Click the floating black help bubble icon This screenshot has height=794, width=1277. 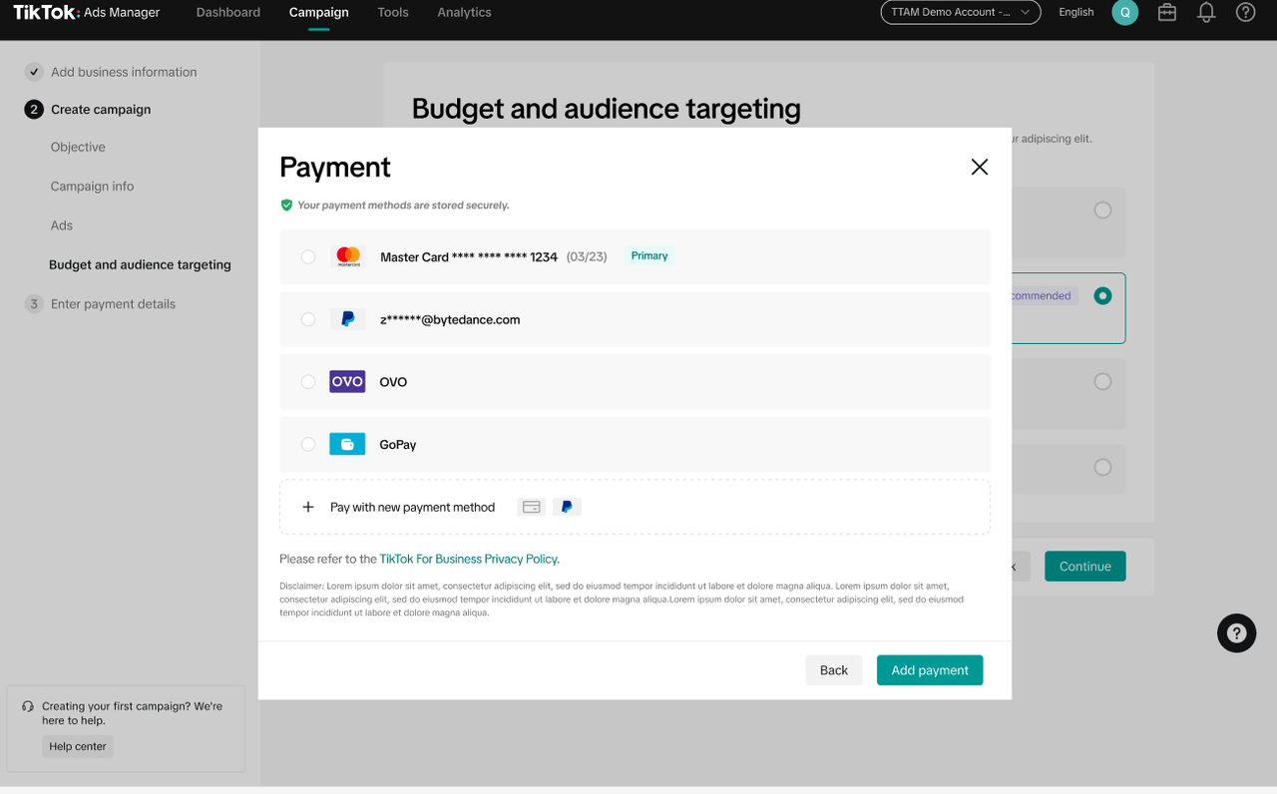(x=1236, y=632)
